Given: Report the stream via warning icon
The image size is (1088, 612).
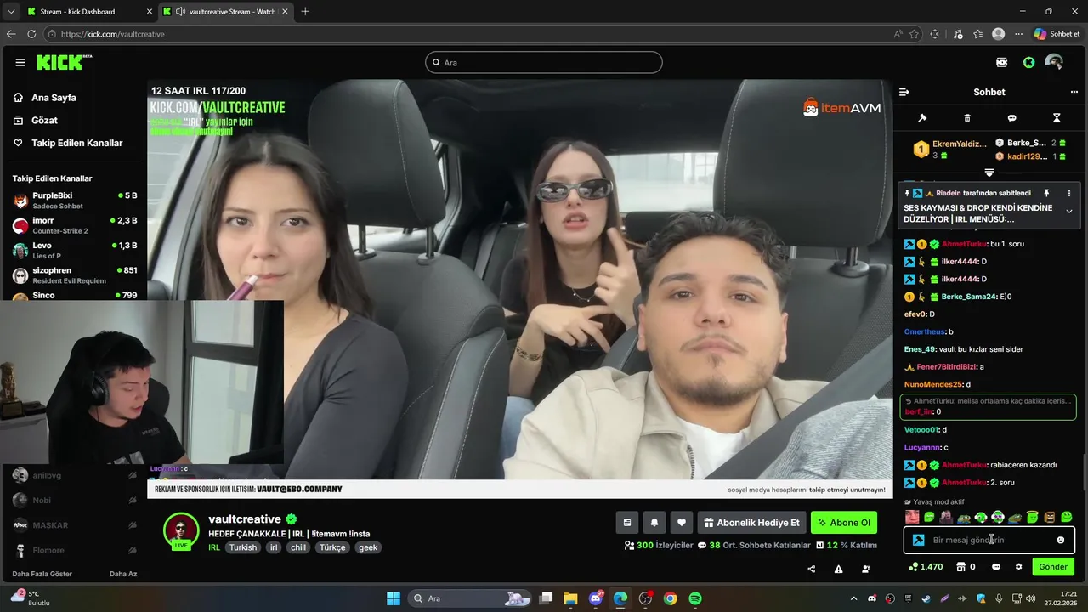Looking at the screenshot, I should (838, 569).
